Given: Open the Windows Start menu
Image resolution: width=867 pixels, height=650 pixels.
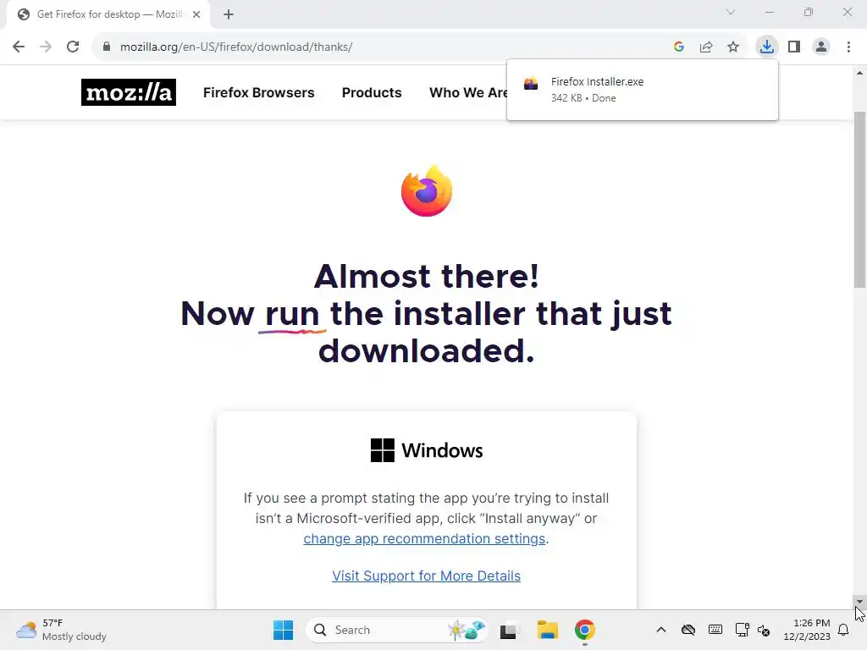Looking at the screenshot, I should tap(283, 630).
